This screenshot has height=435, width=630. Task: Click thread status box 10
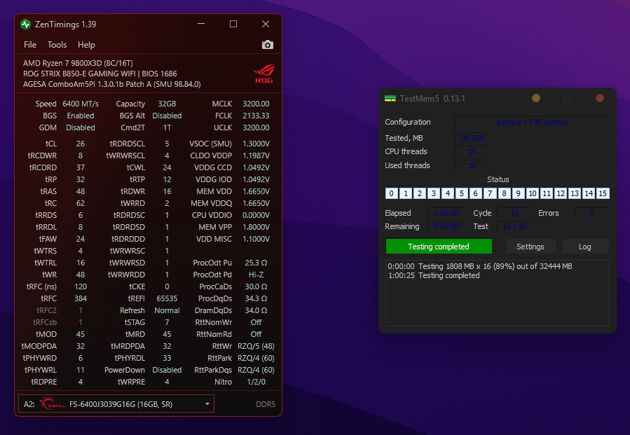click(x=533, y=193)
